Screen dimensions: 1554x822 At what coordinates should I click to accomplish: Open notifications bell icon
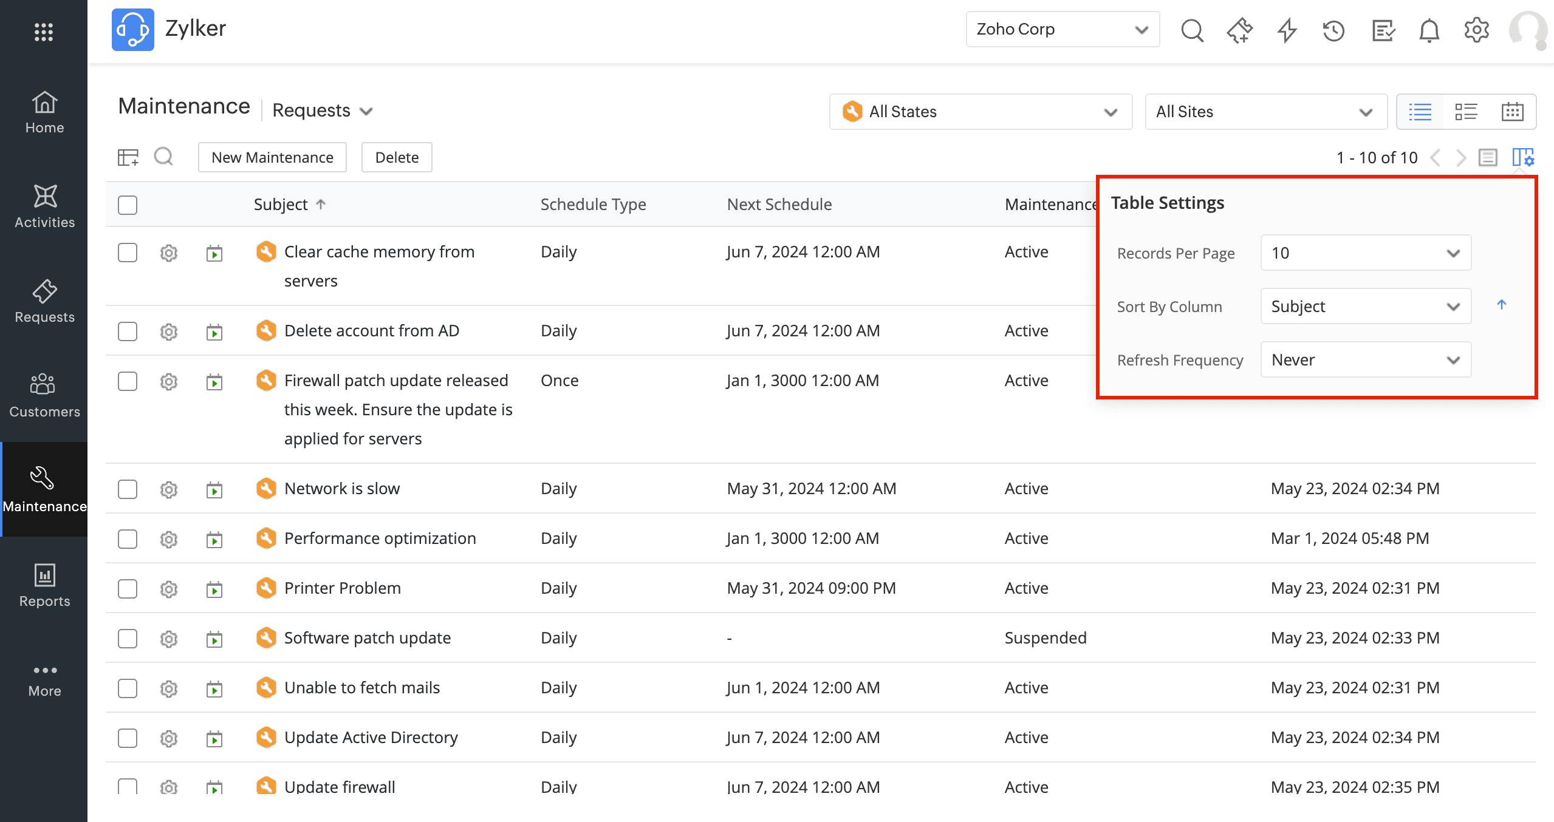pyautogui.click(x=1429, y=30)
